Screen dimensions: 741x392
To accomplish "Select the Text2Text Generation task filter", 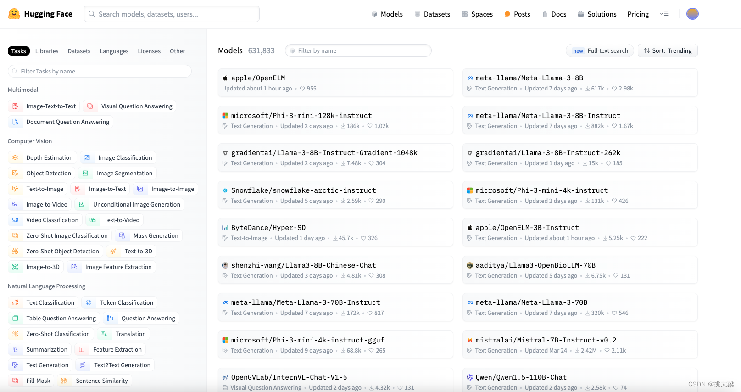I will pos(115,365).
